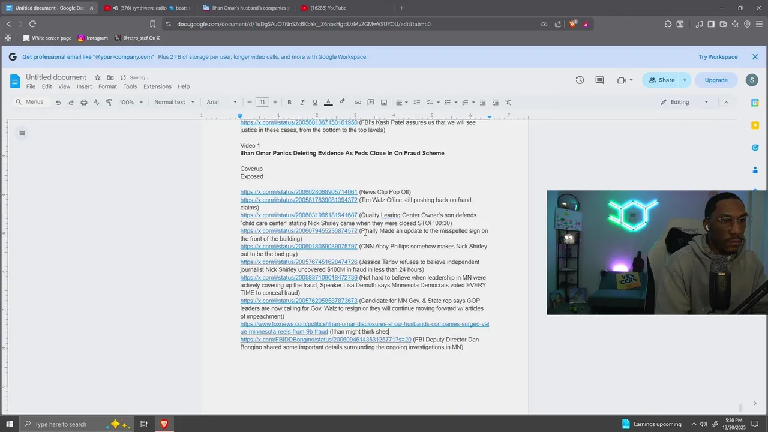Click the Try Workspace link
Viewport: 768px width, 432px height.
[x=718, y=57]
